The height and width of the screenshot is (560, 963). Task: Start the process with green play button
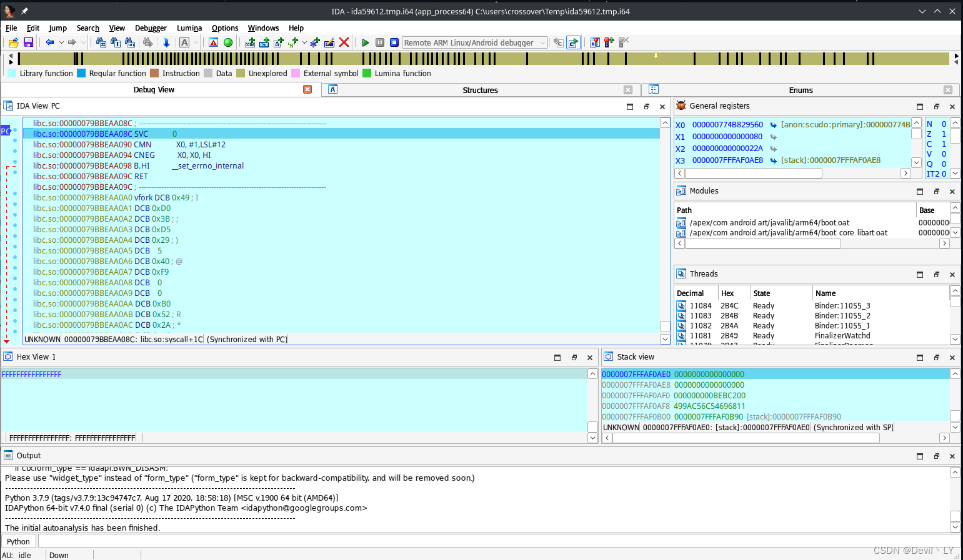[x=366, y=42]
